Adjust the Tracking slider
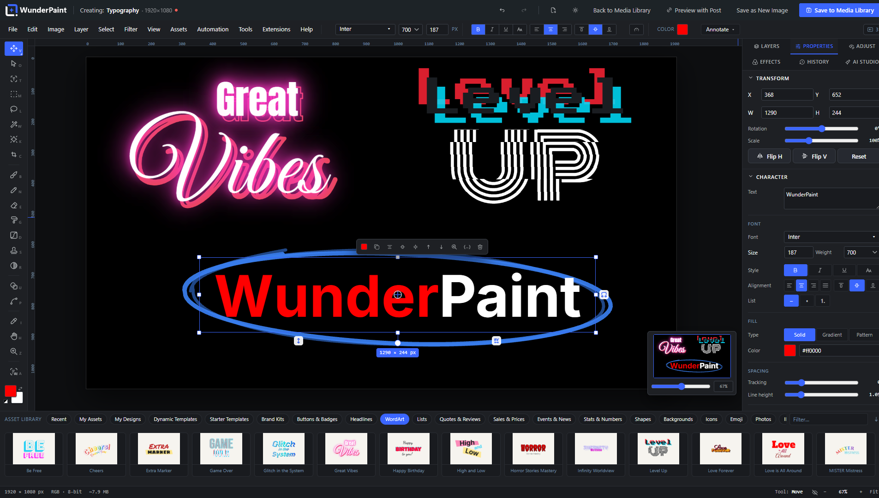Viewport: 879px width, 498px height. point(821,383)
